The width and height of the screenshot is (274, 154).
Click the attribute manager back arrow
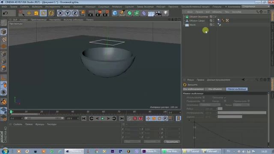tap(243, 80)
